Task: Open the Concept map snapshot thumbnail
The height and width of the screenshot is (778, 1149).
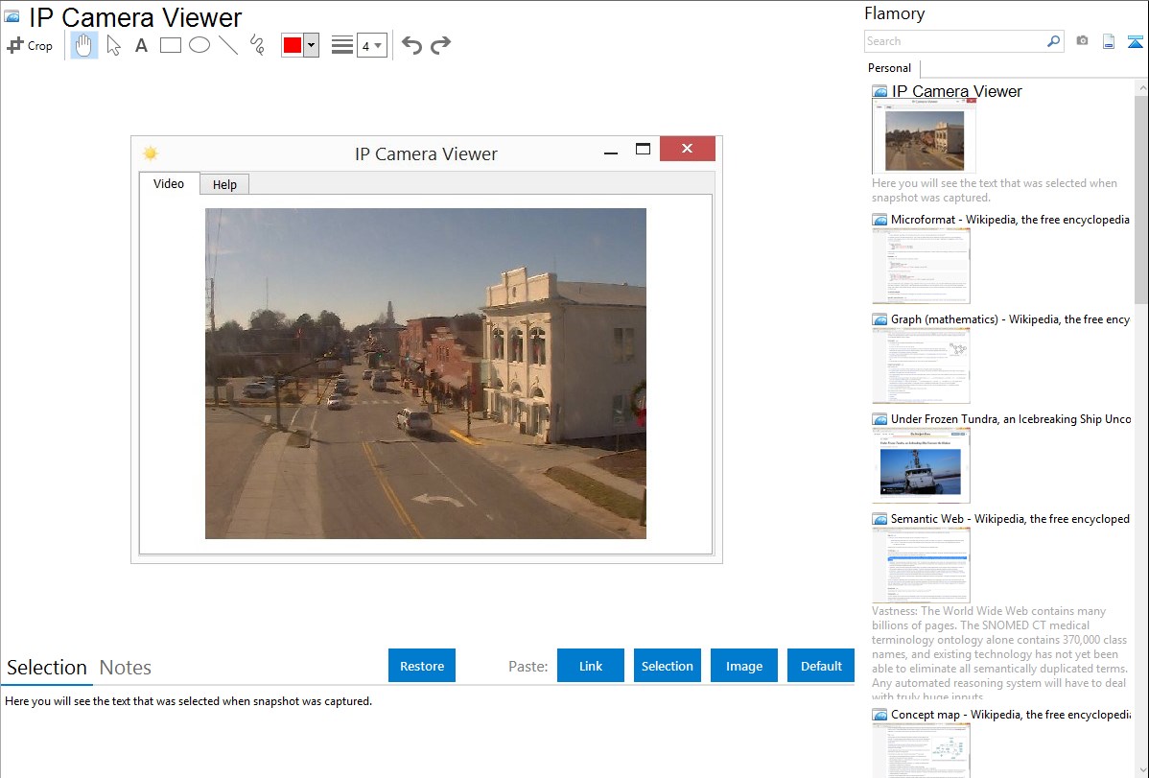Action: click(x=921, y=750)
